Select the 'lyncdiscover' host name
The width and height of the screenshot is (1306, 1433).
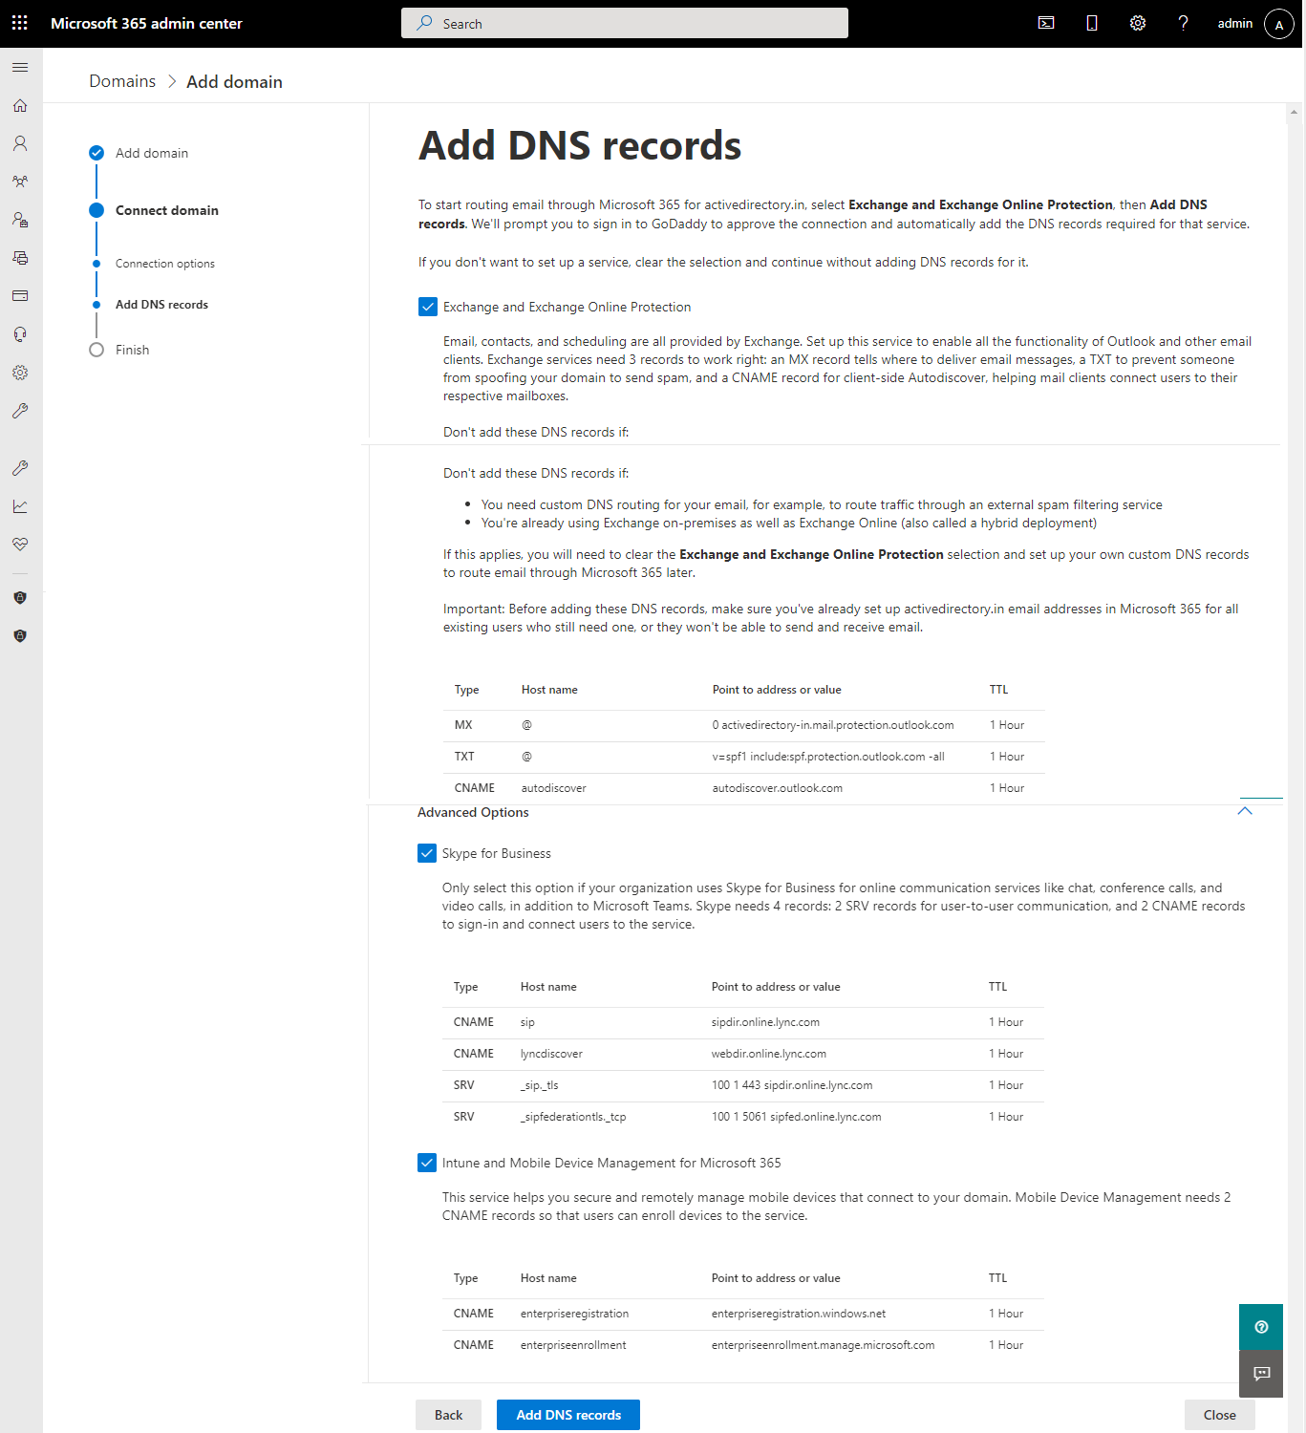[x=551, y=1054]
